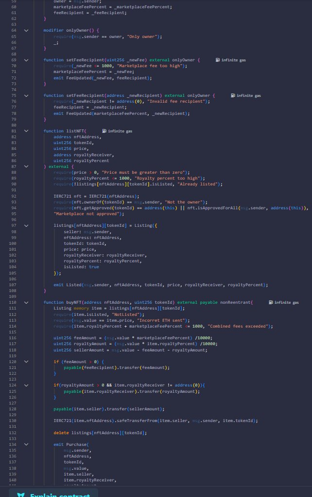Viewport: 312px width, 497px height.
Task: Click the "Incorret ETH sent" string
Action: pyautogui.click(x=161, y=320)
